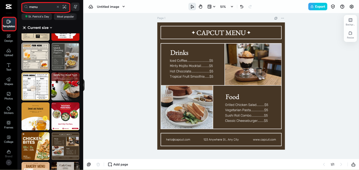Open the shield privacy icon

click(x=333, y=7)
